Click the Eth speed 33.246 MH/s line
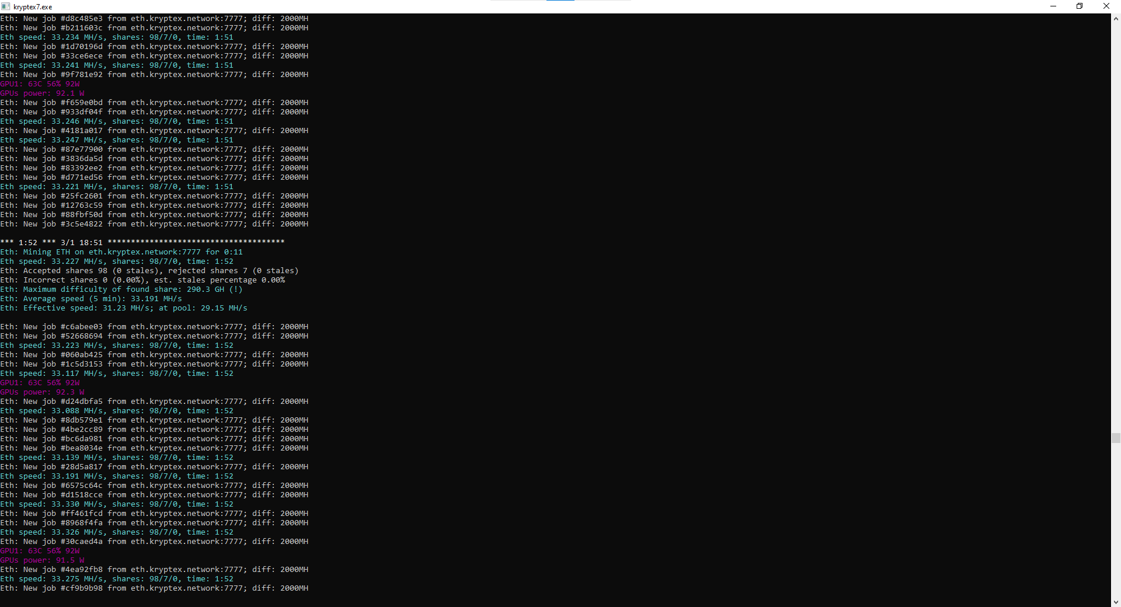1121x607 pixels. tap(117, 121)
